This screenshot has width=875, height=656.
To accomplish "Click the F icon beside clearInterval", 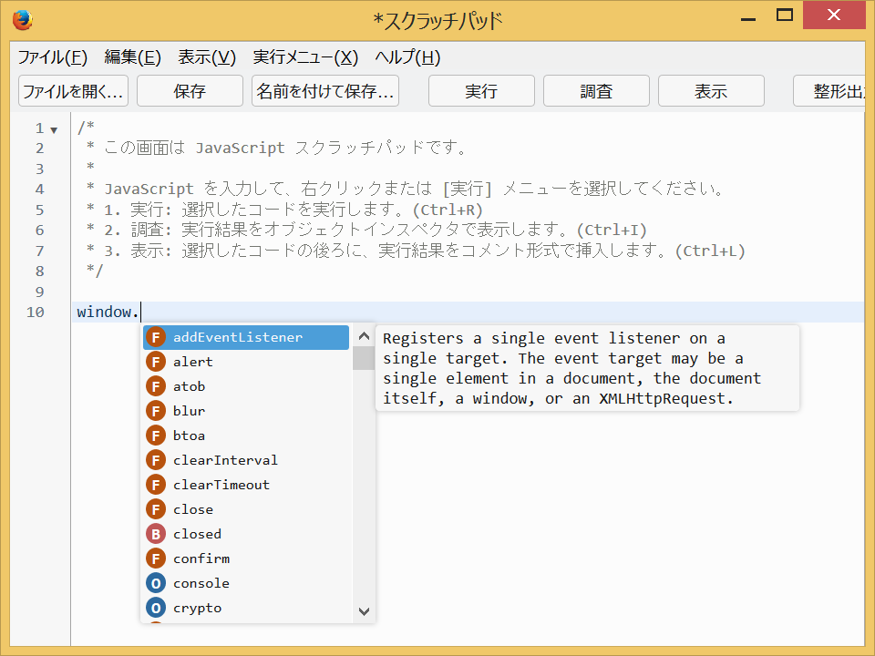I will [156, 460].
